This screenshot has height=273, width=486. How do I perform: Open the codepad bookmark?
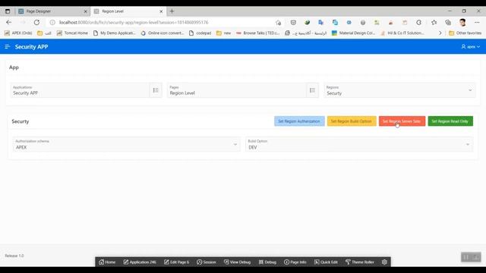(200, 33)
